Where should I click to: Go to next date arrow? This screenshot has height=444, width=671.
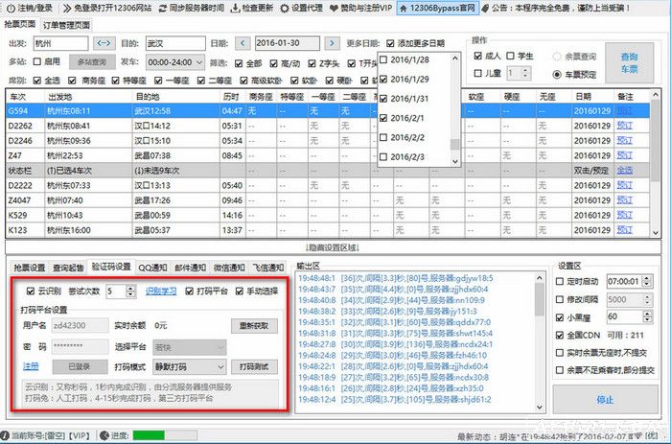(x=332, y=43)
